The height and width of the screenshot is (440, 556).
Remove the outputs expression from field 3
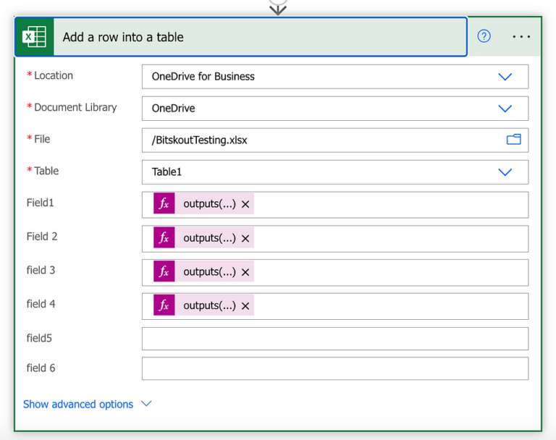click(x=245, y=272)
